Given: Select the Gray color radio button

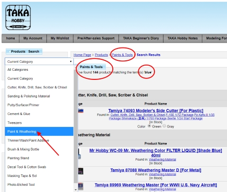Looking at the screenshot, I should [x=164, y=126].
